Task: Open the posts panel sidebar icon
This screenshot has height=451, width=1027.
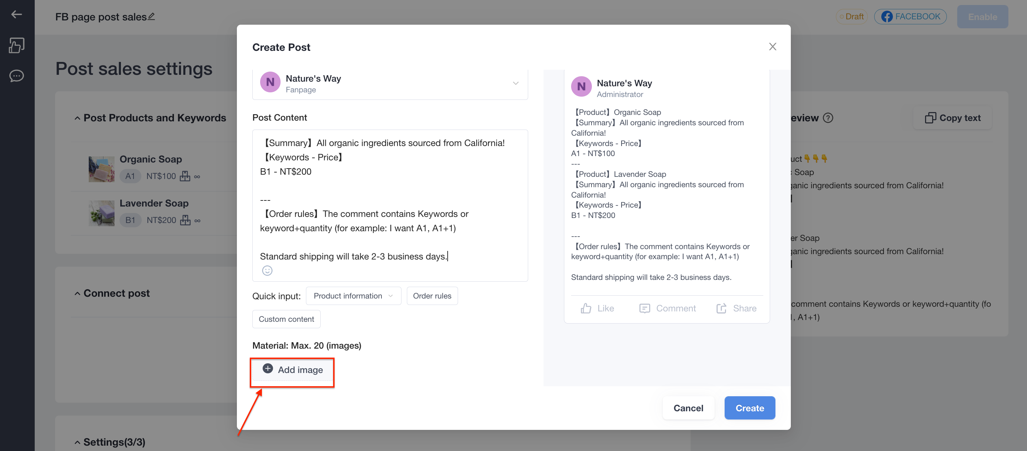Action: pos(16,45)
